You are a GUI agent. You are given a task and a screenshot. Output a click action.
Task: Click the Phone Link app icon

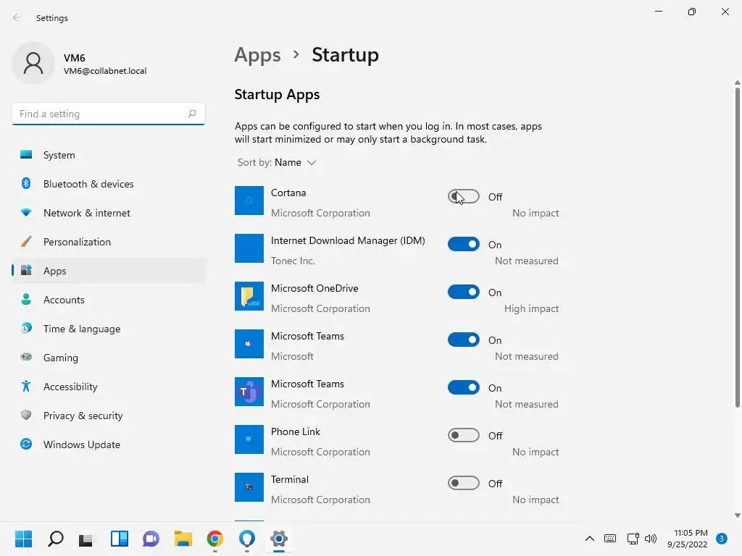[249, 439]
